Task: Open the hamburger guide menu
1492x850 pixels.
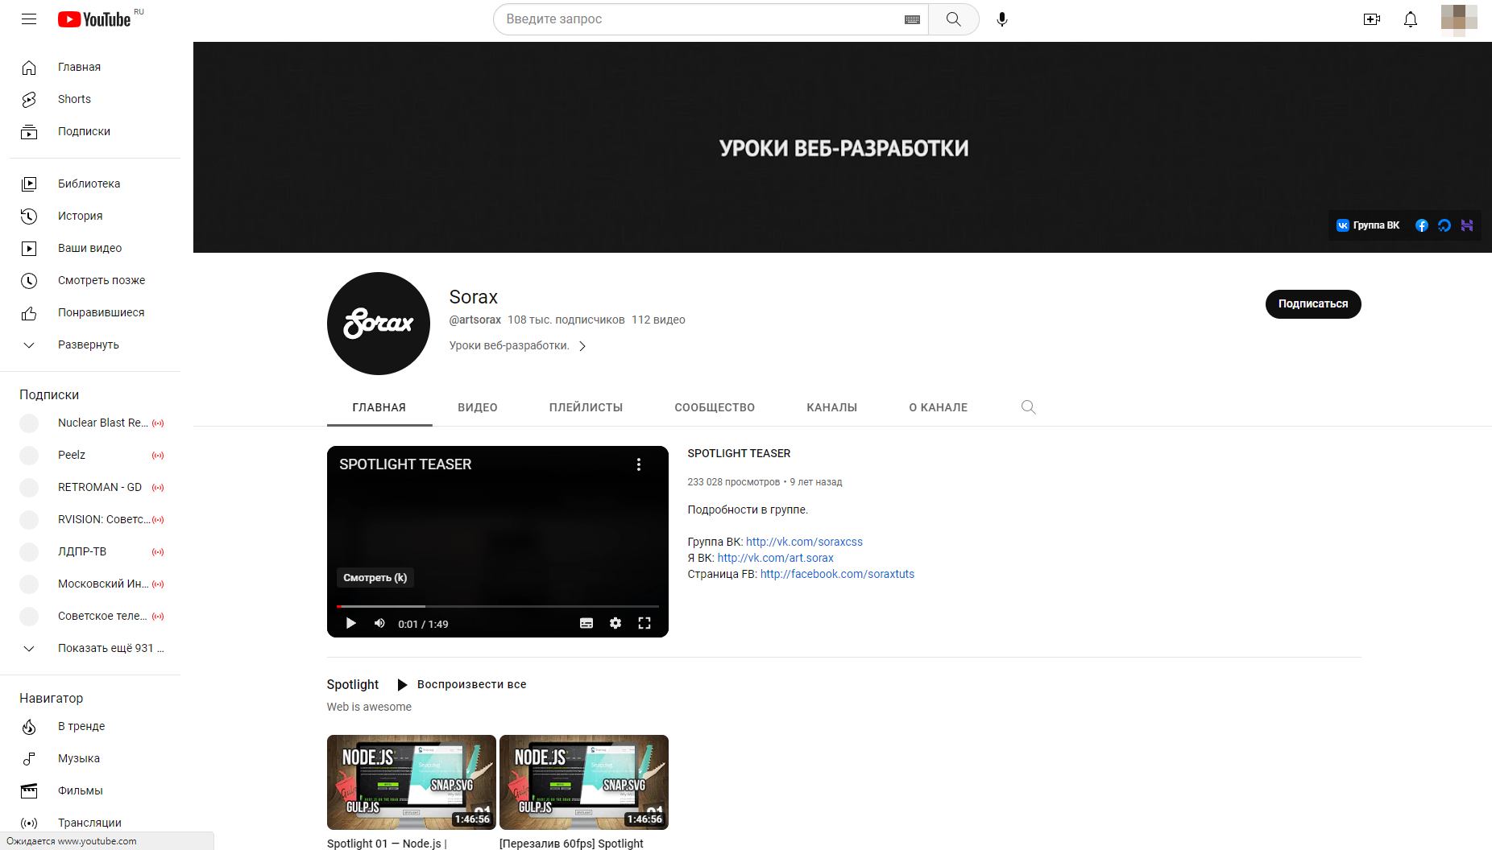Action: 29,19
